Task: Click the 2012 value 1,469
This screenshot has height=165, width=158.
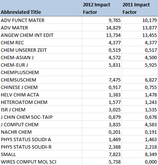Action: 115,140
